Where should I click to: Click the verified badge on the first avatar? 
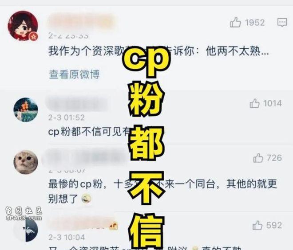[34, 37]
